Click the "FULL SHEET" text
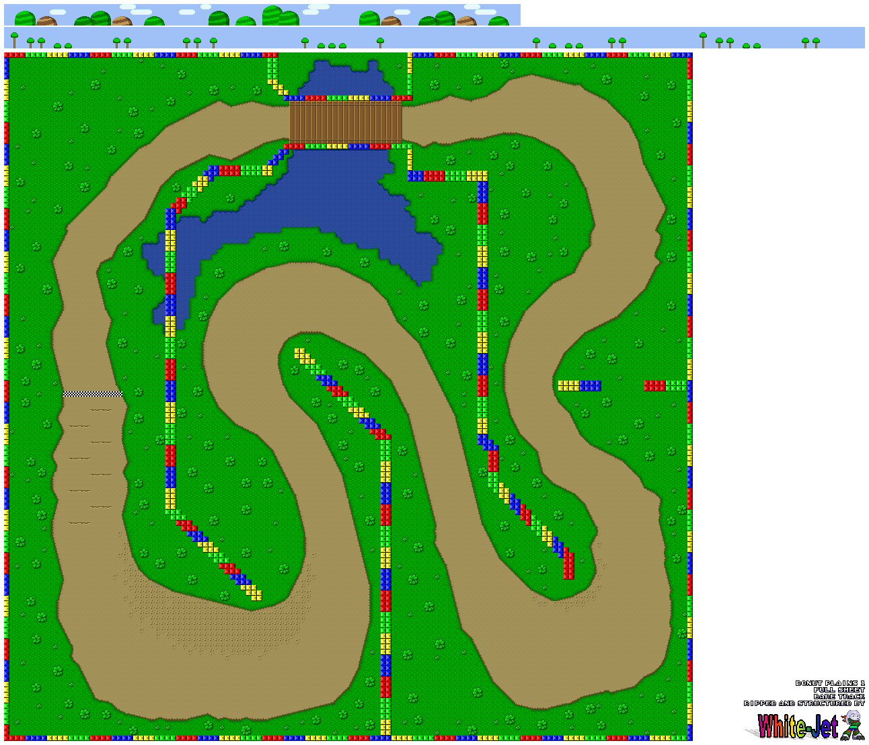The height and width of the screenshot is (745, 869). (x=839, y=690)
